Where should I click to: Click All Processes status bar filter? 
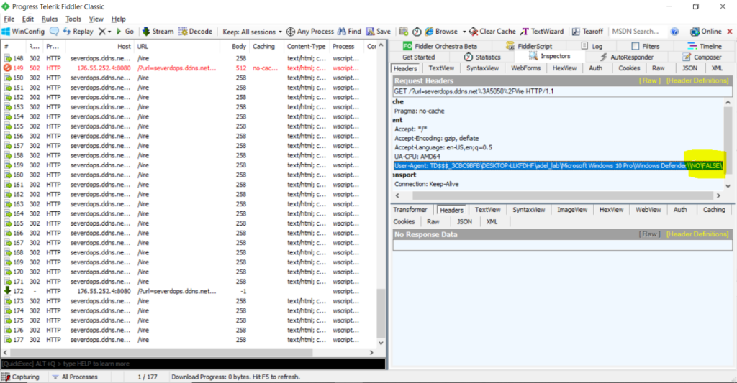point(74,377)
